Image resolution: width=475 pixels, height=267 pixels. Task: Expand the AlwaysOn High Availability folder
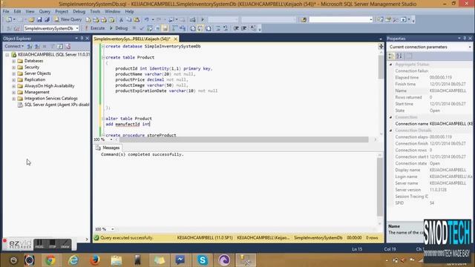pyautogui.click(x=13, y=86)
